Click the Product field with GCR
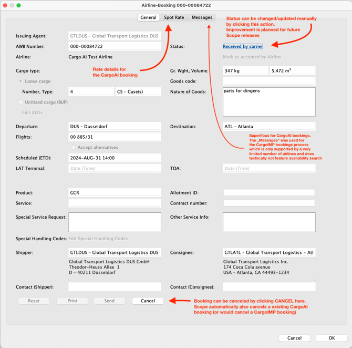 (115, 193)
